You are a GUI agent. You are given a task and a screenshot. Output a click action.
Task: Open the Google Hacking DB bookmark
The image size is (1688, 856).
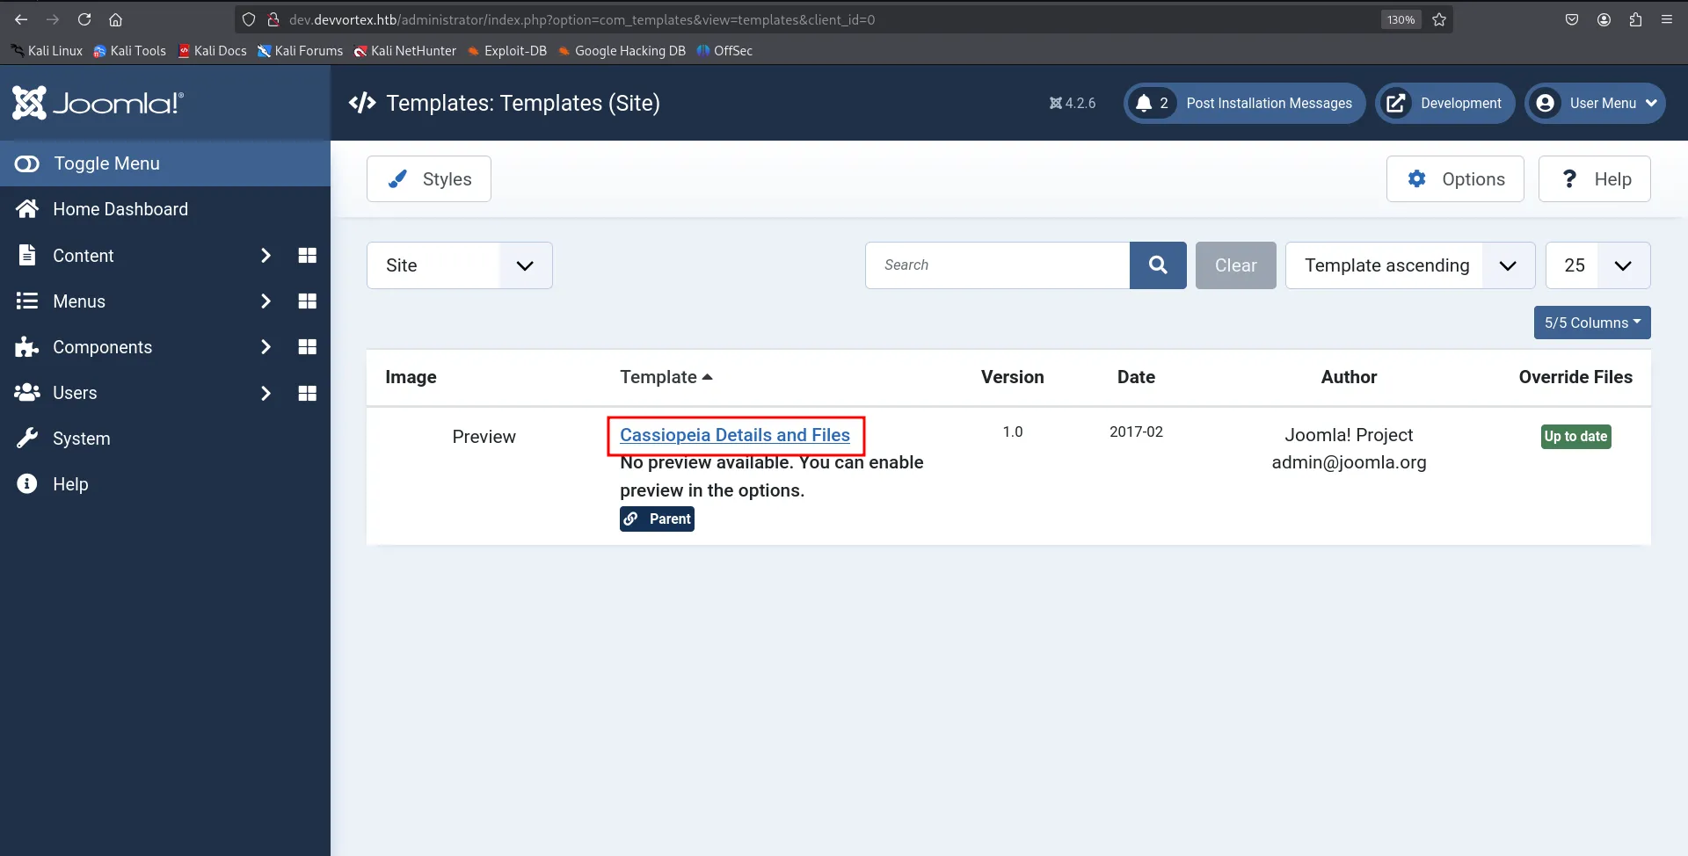[x=622, y=51]
